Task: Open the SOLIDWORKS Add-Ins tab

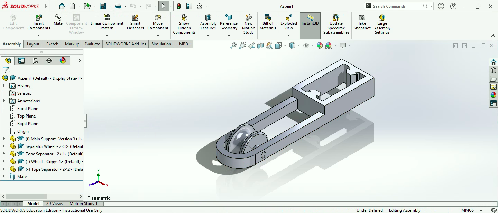Action: click(x=126, y=44)
